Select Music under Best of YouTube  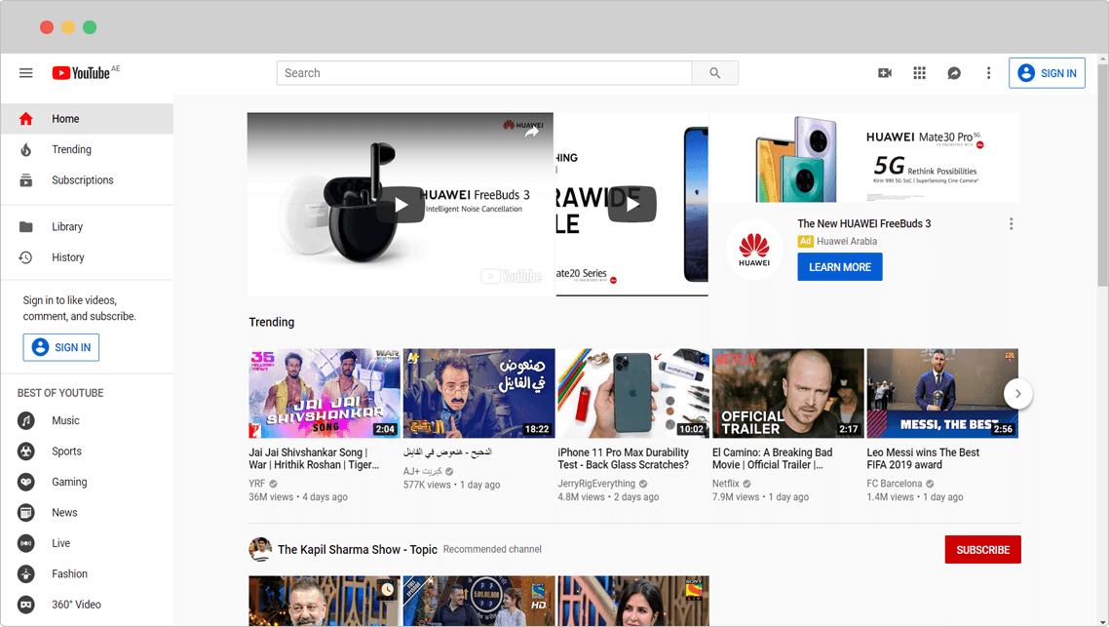pyautogui.click(x=87, y=420)
